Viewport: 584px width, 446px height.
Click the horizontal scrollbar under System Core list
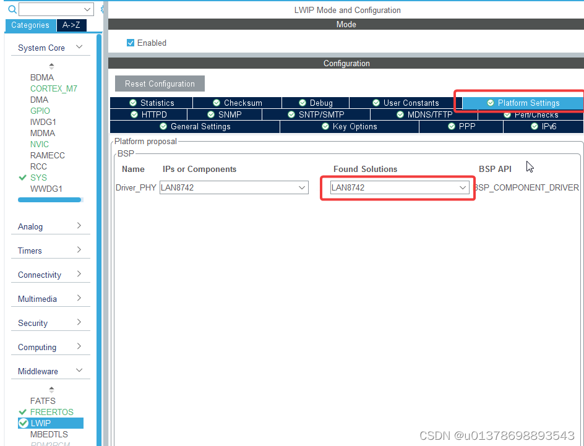click(x=49, y=200)
